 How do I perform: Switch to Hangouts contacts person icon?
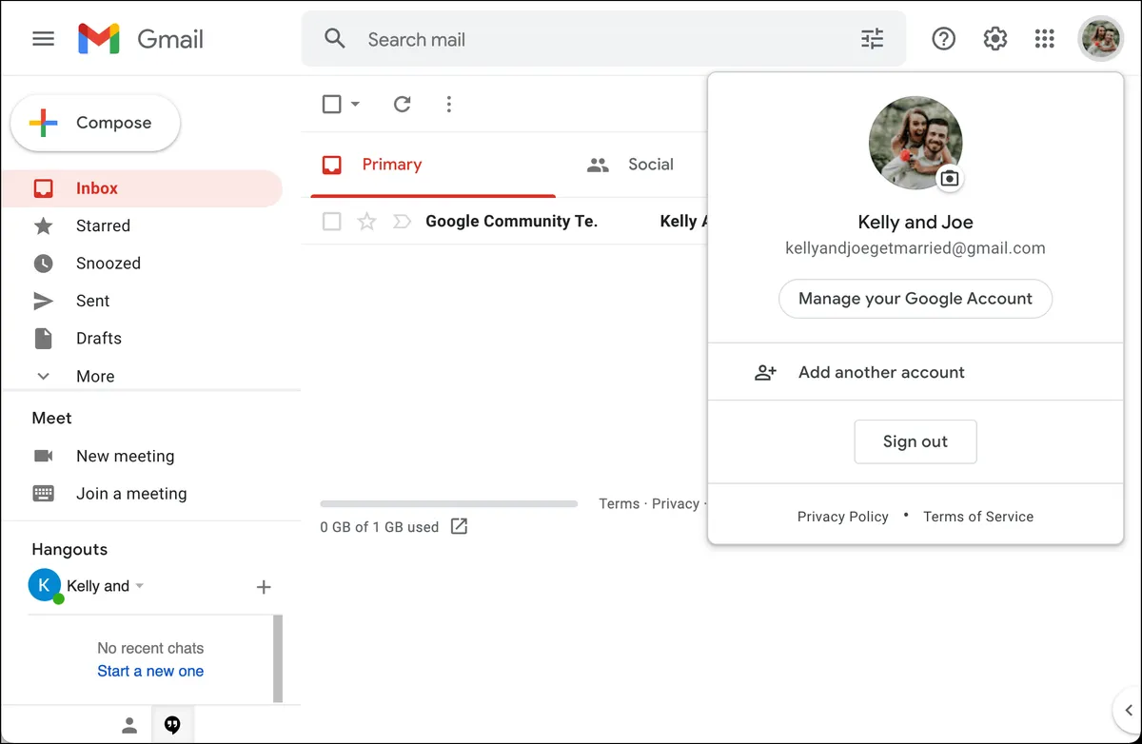[x=130, y=725]
